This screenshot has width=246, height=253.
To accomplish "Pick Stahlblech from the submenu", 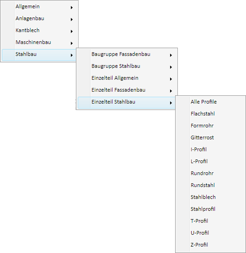I will tap(210, 198).
